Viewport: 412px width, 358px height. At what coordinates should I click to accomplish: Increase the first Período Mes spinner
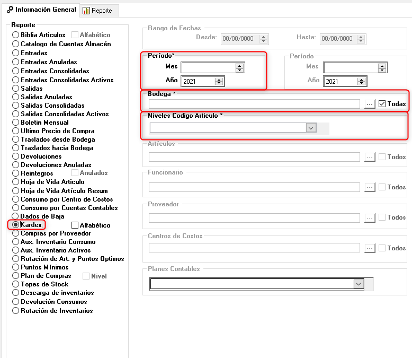click(x=239, y=65)
